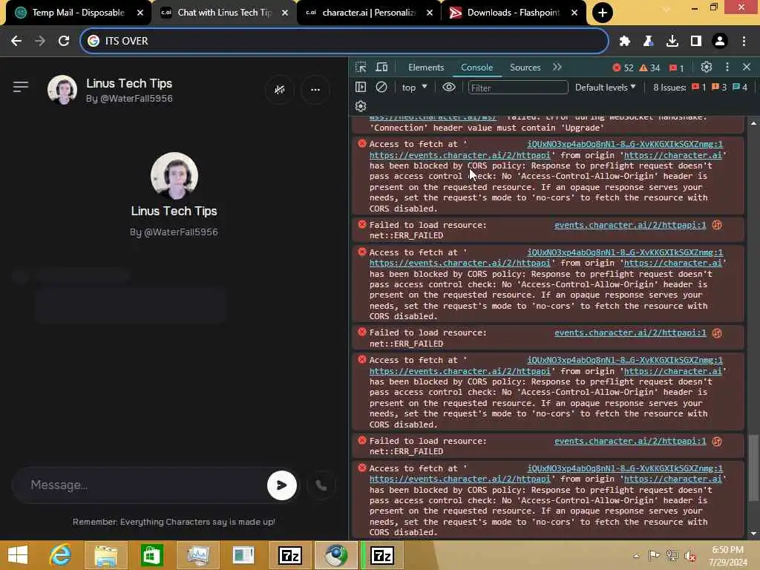760x570 pixels.
Task: Click the flask Chrome Labs icon
Action: (x=648, y=42)
